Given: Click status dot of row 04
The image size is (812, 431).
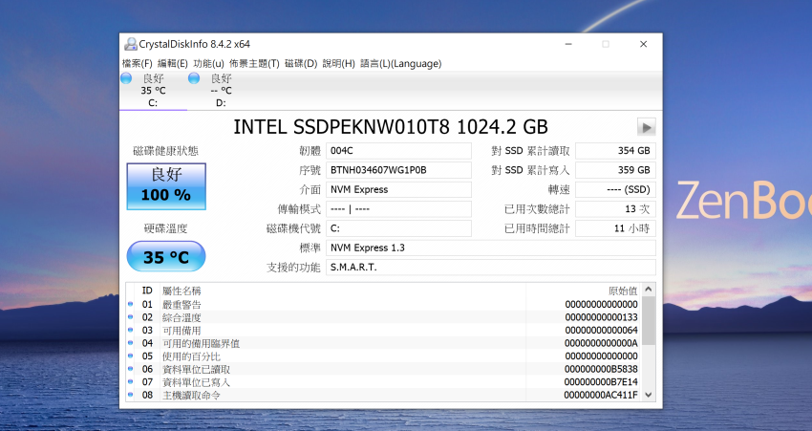Looking at the screenshot, I should 131,343.
